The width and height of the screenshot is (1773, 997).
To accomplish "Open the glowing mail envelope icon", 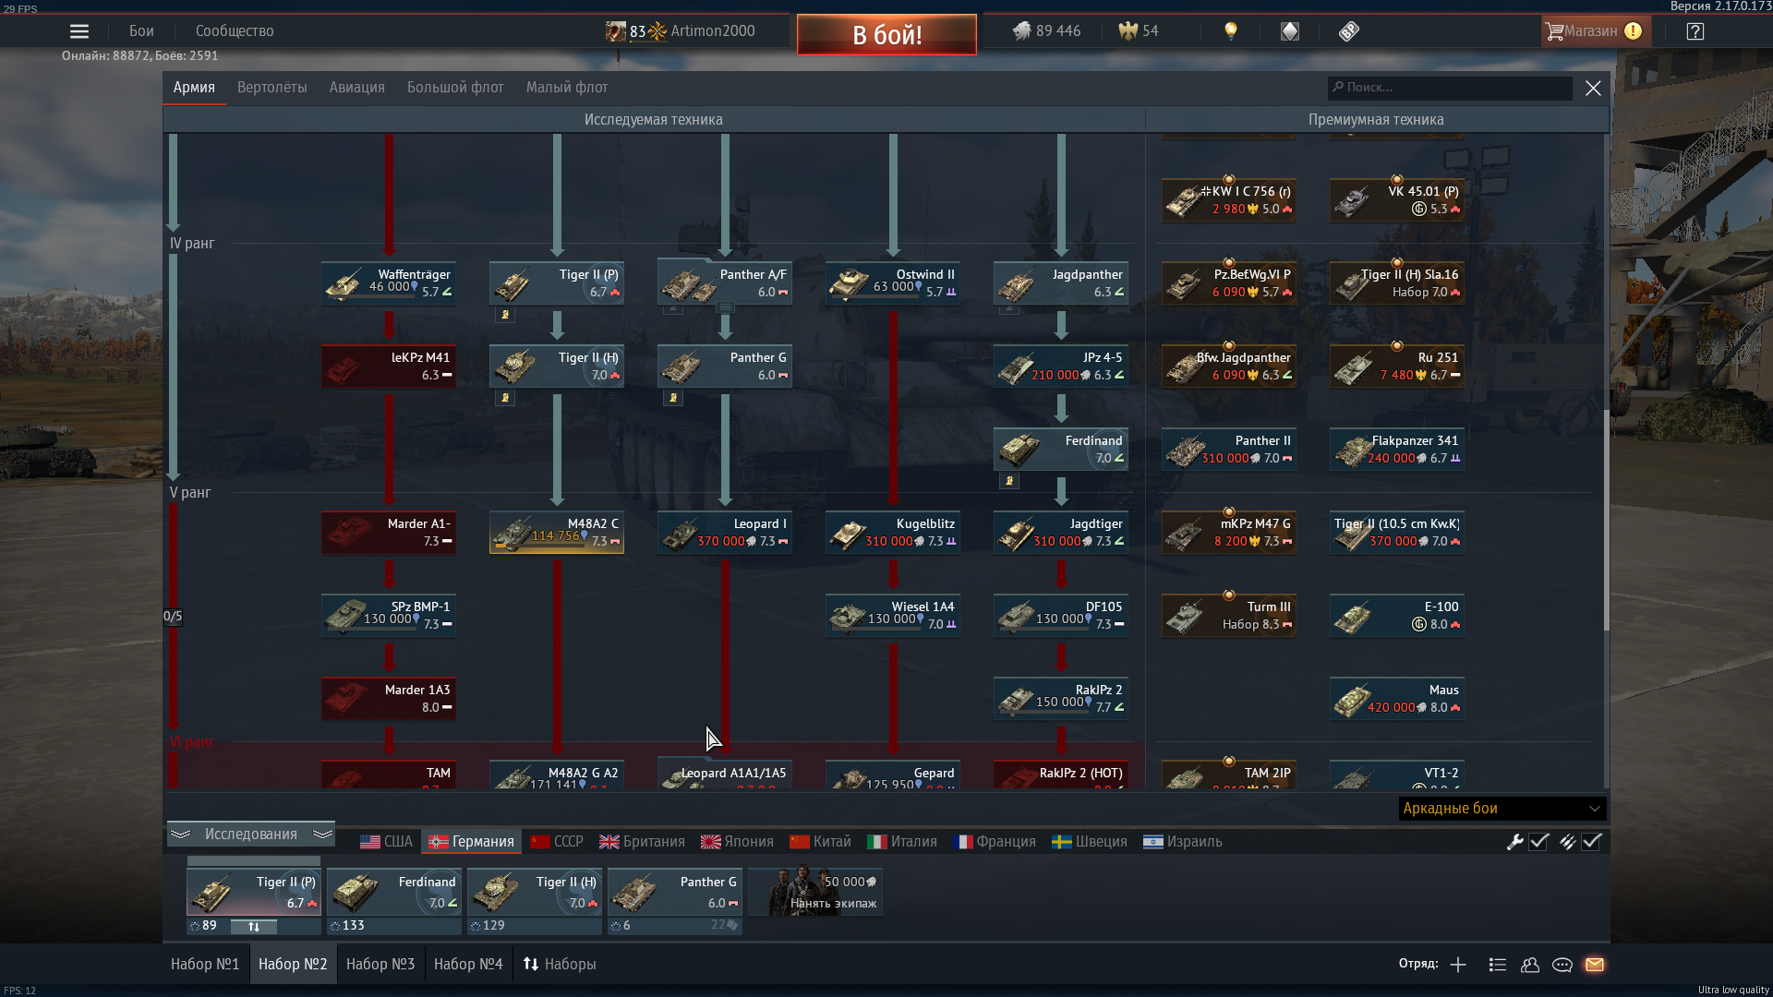I will coord(1595,965).
